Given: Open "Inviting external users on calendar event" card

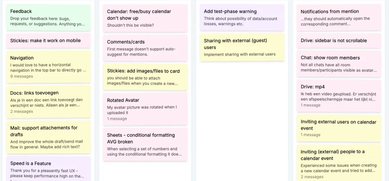Looking at the screenshot, I should coord(338,128).
